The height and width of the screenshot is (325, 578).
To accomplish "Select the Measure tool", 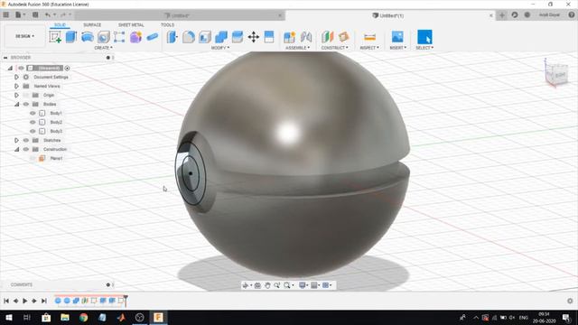I will pos(369,37).
